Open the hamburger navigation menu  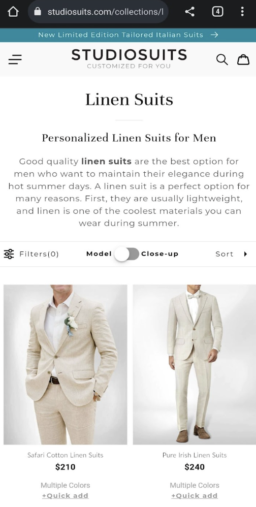tap(15, 59)
